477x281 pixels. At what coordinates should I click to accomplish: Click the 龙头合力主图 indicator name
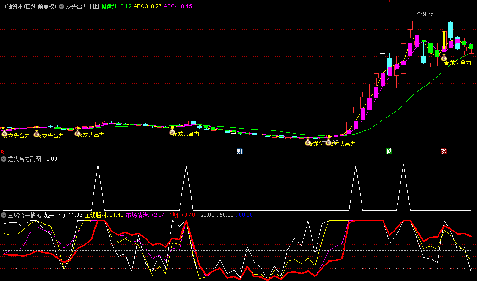pyautogui.click(x=82, y=6)
